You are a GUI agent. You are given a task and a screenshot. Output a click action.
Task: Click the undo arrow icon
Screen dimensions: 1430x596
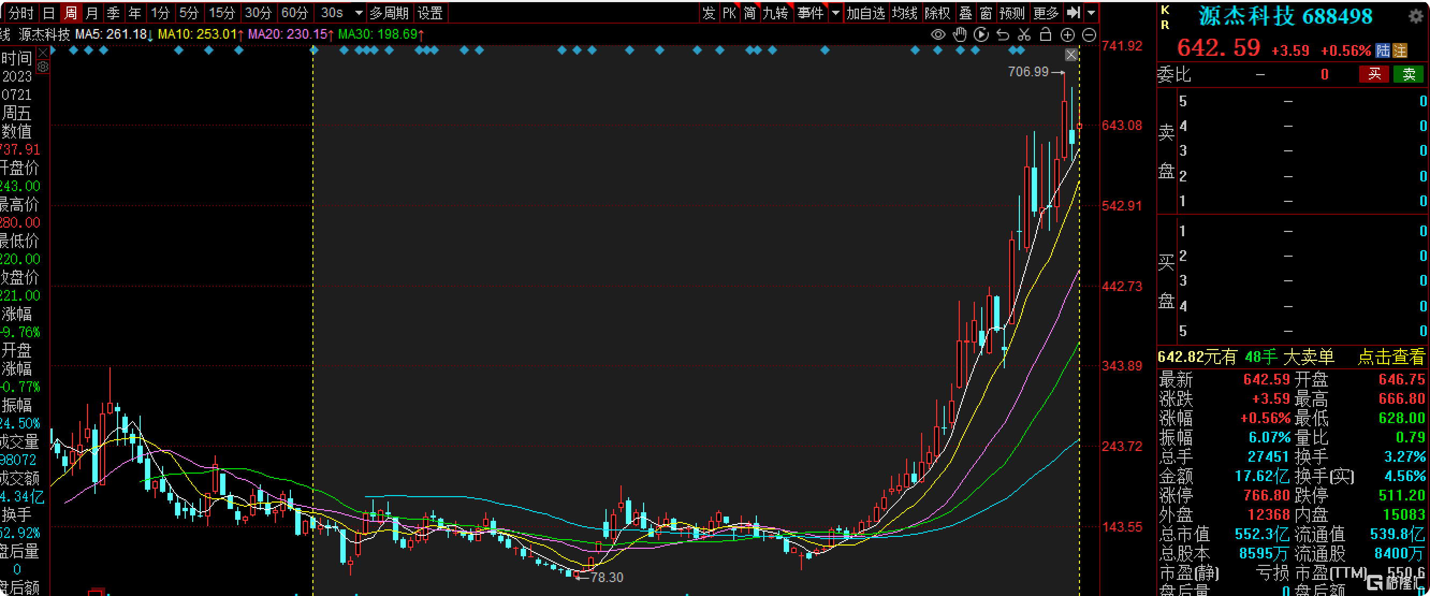point(1003,35)
